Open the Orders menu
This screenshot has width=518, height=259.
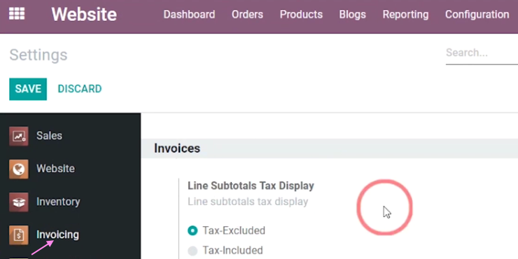tap(247, 15)
